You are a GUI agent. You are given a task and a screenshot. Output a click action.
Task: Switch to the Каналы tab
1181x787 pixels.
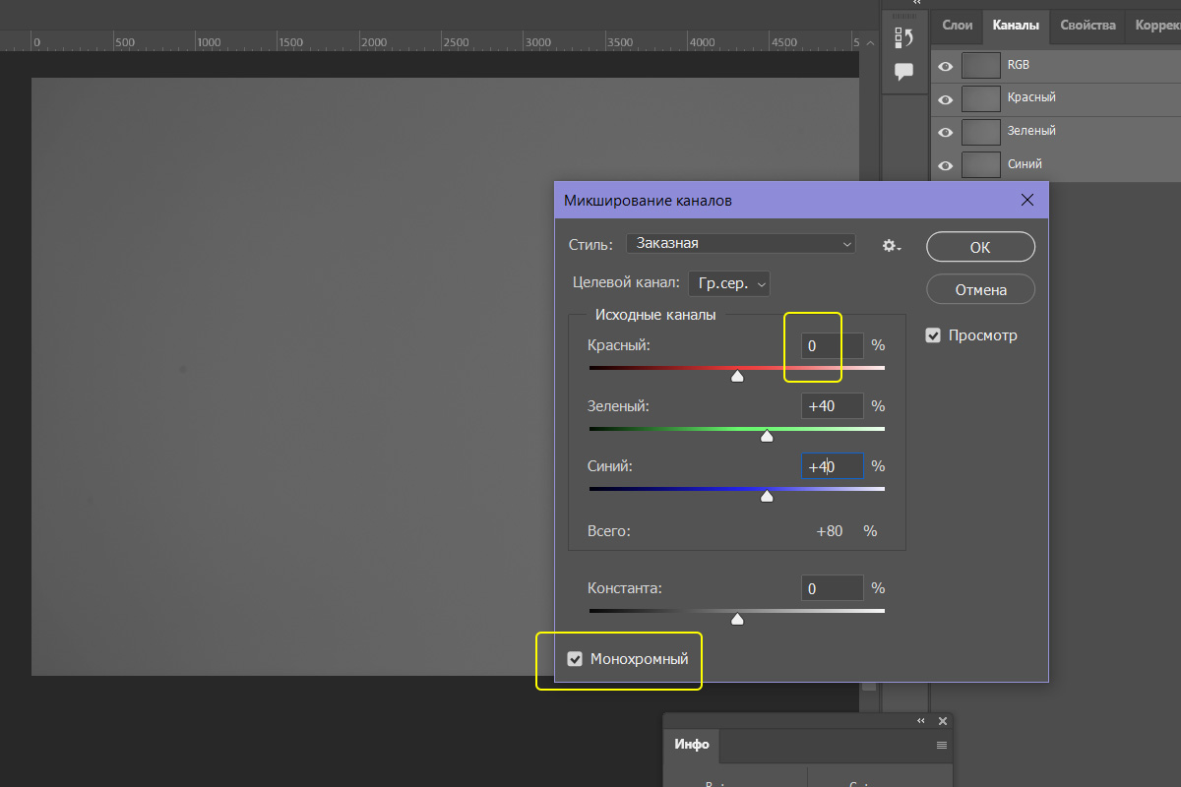(1015, 26)
